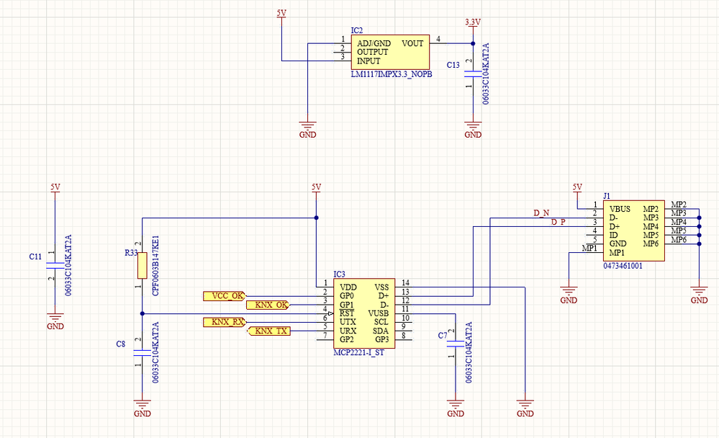Viewport: 719px width, 438px height.
Task: Select the C11 capacitor symbol
Action: click(55, 265)
